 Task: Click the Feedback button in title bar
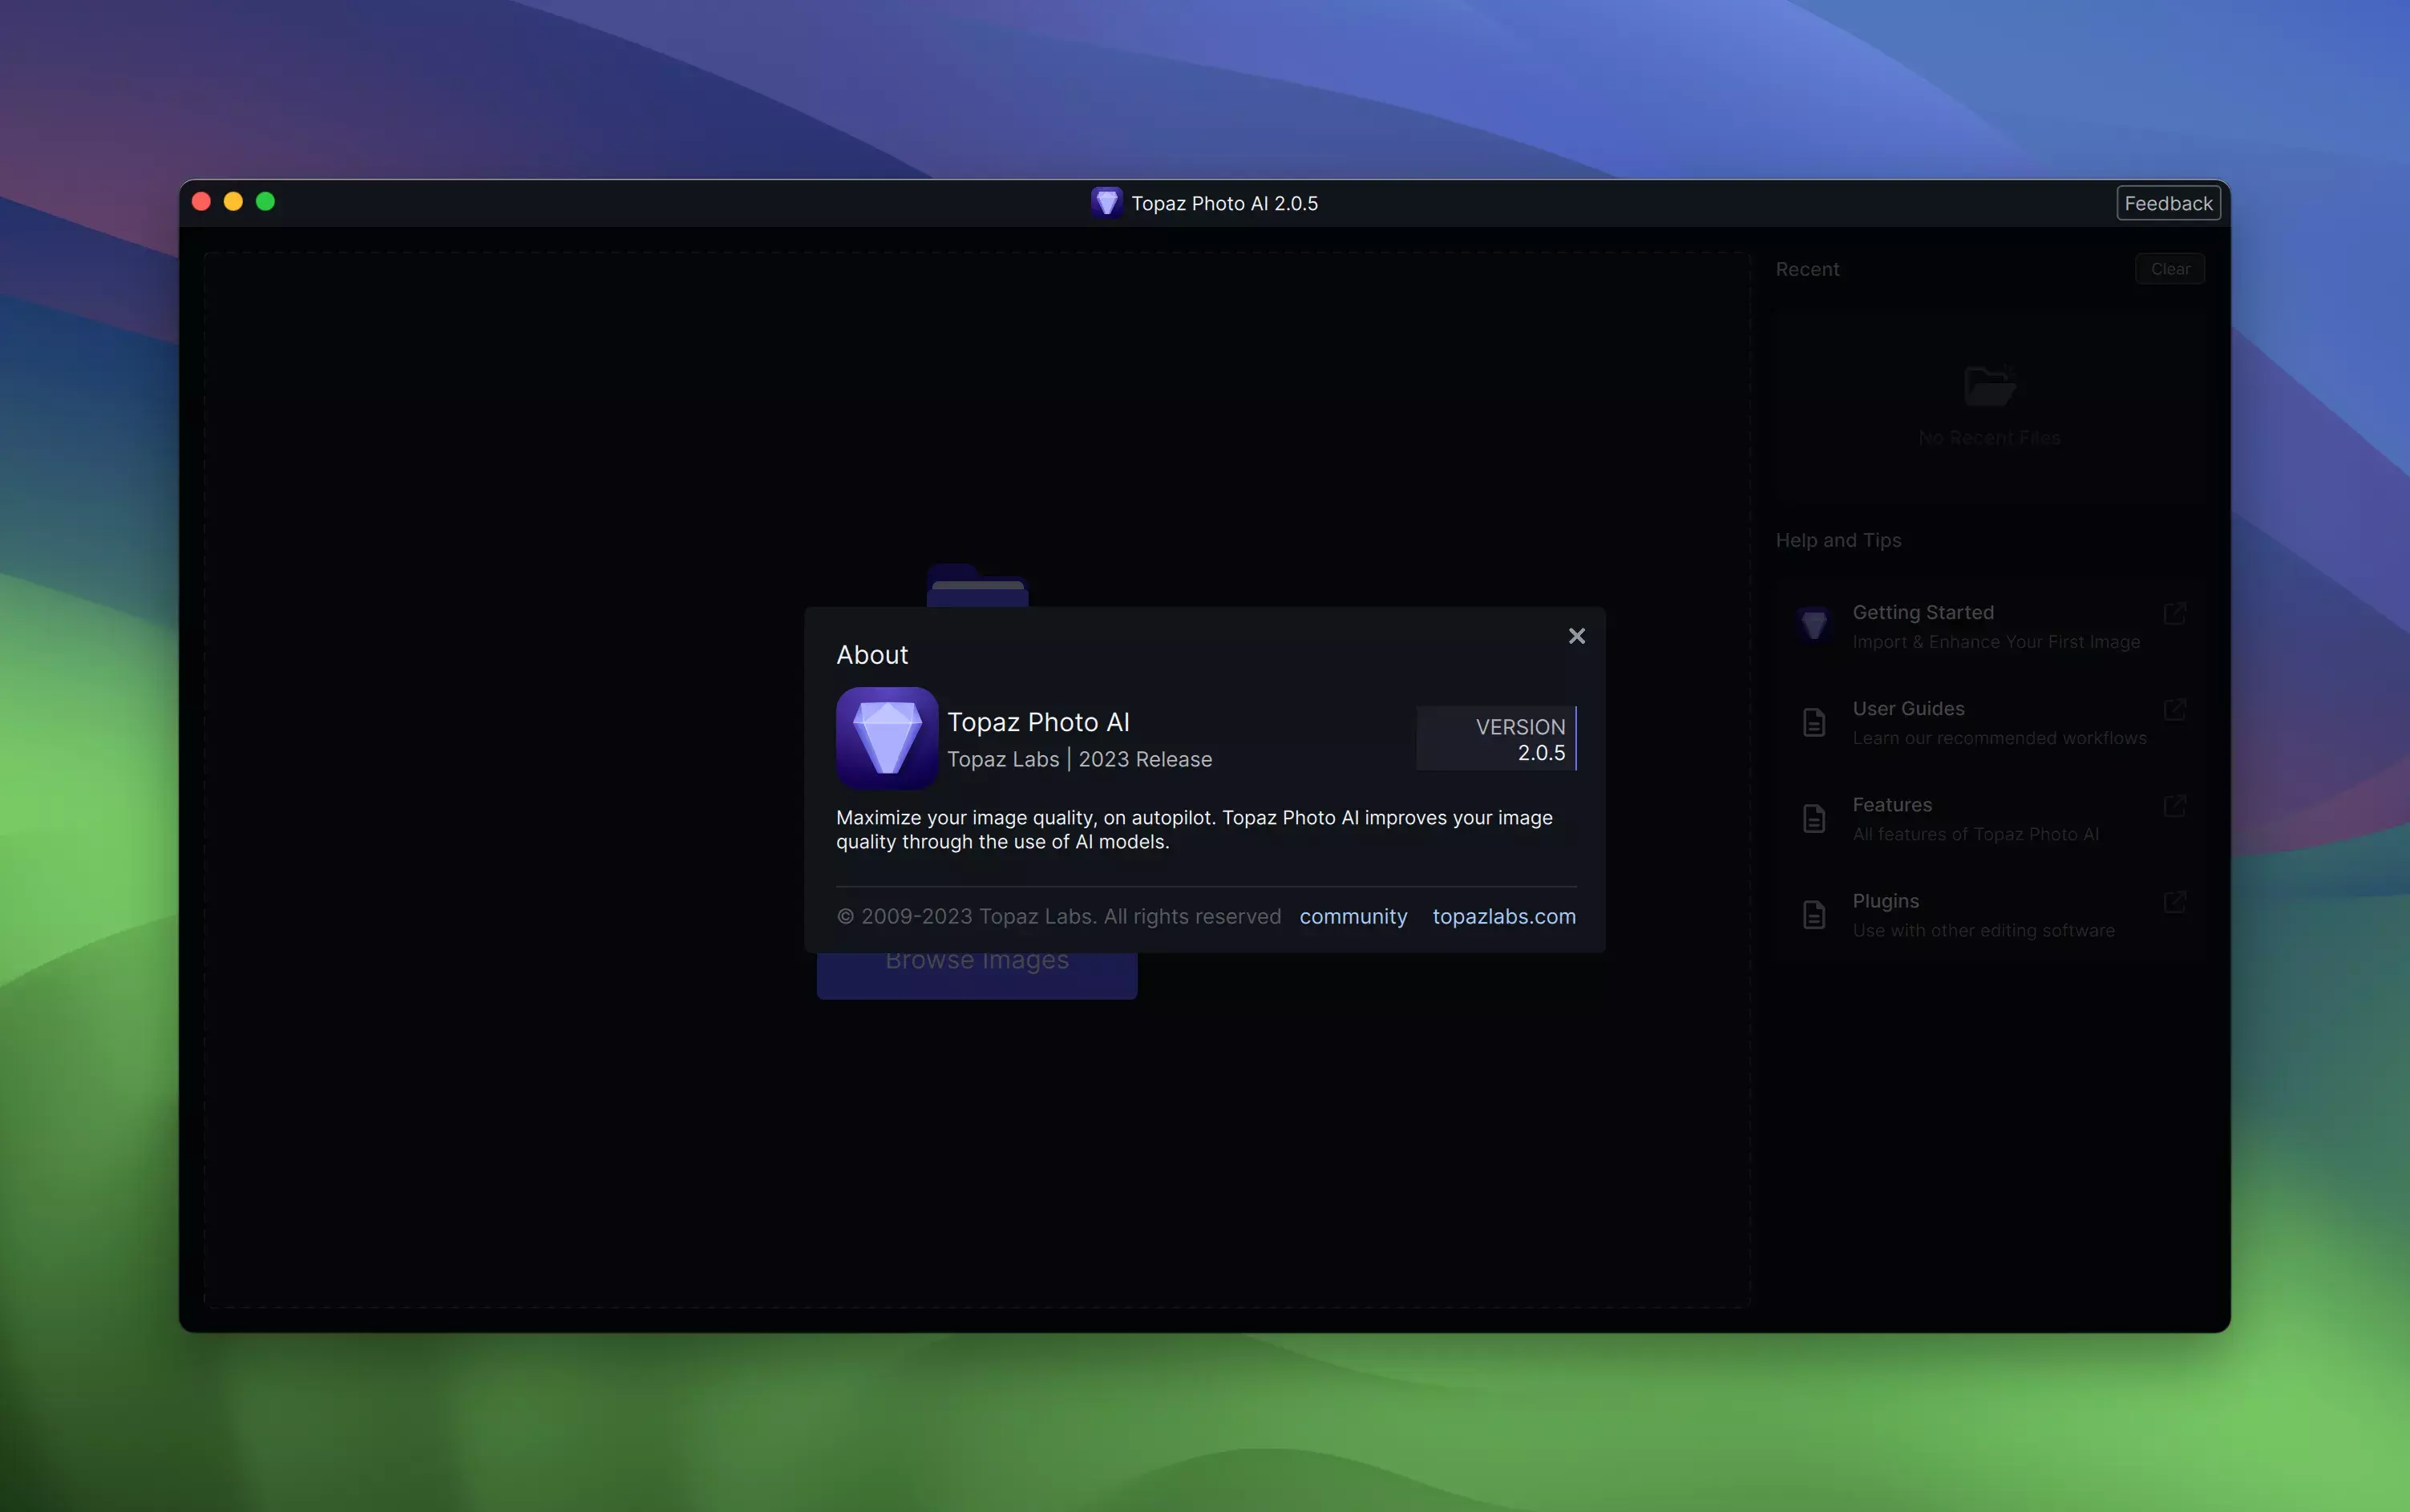pos(2167,203)
